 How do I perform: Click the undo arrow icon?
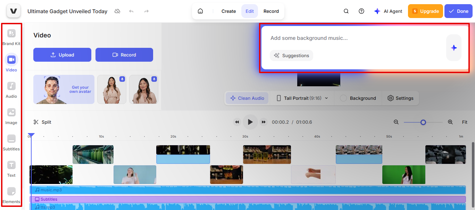point(131,11)
